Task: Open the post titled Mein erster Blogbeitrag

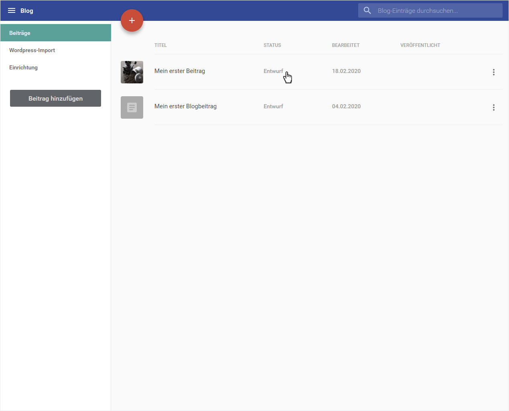Action: [x=185, y=106]
